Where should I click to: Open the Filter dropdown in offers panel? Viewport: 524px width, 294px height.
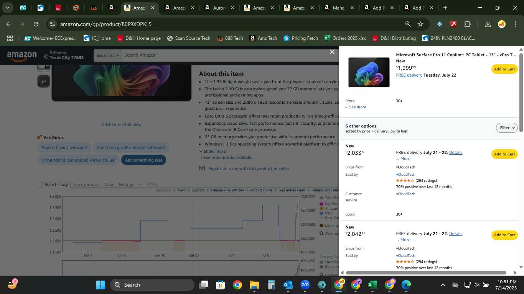coord(507,128)
